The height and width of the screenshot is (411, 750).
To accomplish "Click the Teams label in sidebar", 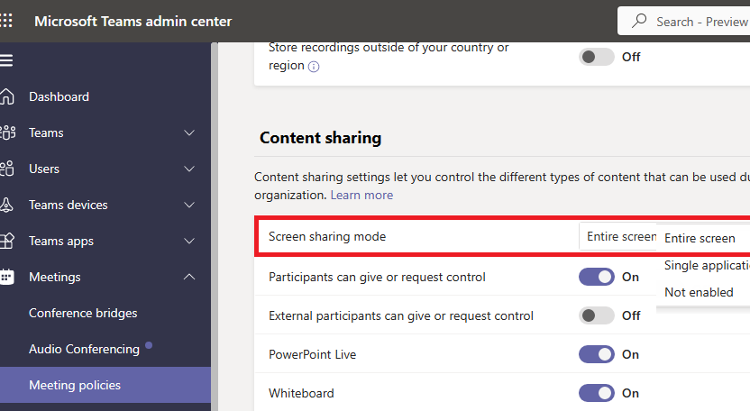I will (x=46, y=132).
